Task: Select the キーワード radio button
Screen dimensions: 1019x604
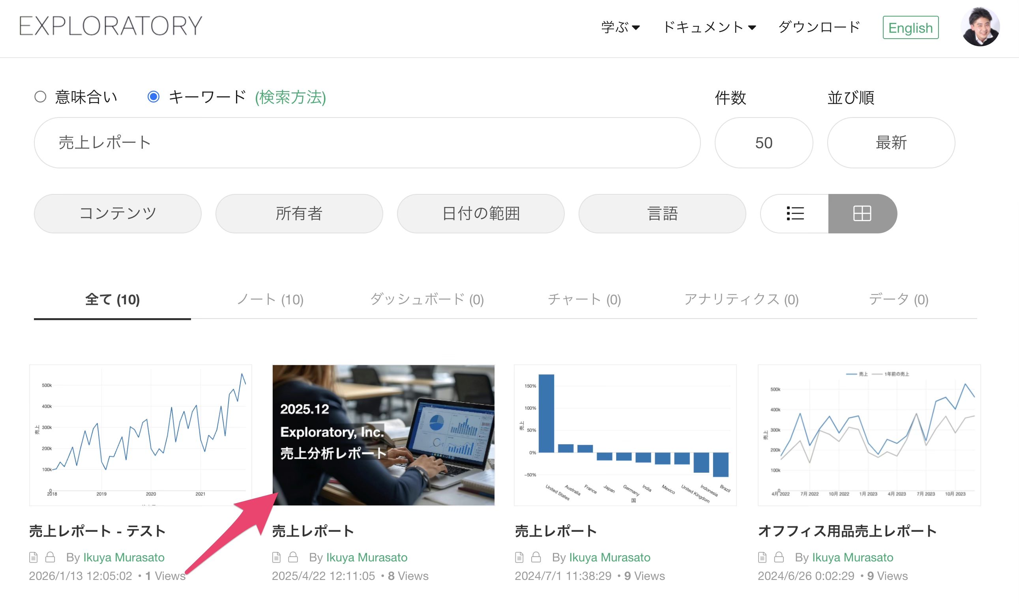Action: click(153, 97)
